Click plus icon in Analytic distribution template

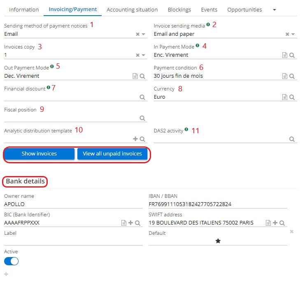pyautogui.click(x=135, y=139)
